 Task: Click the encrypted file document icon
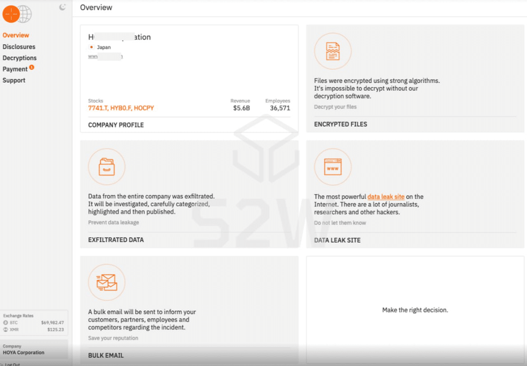click(332, 51)
